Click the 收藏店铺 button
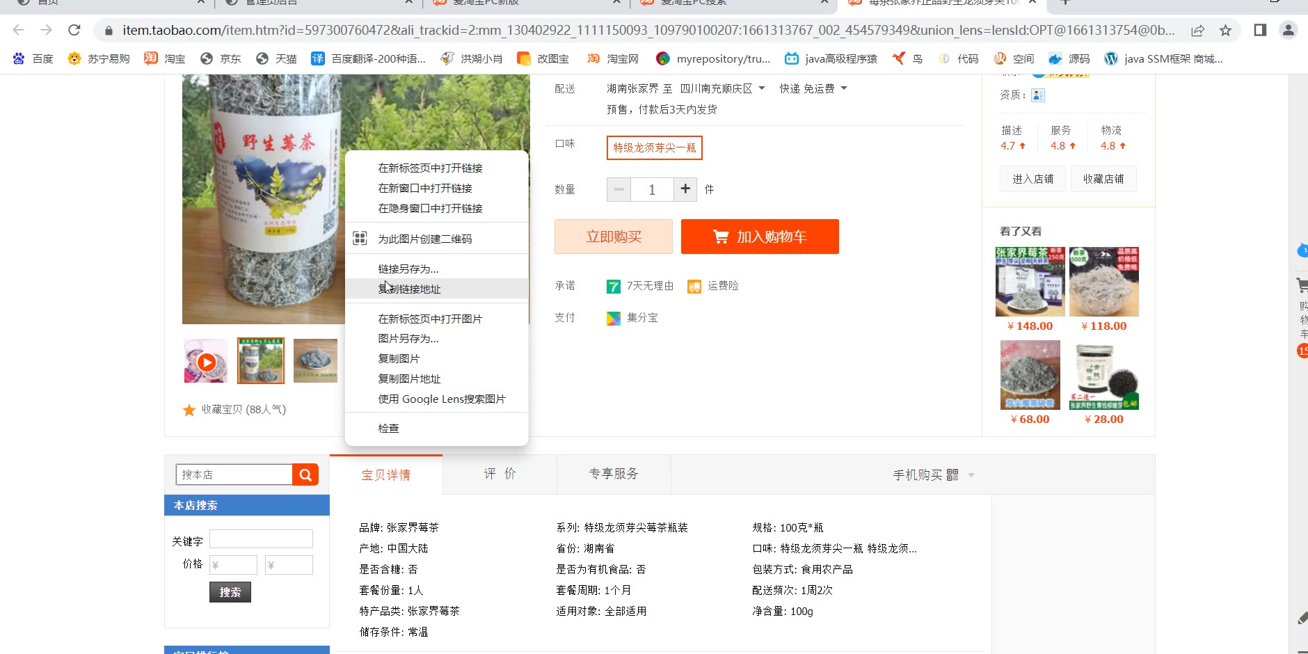The image size is (1308, 654). 1103,179
